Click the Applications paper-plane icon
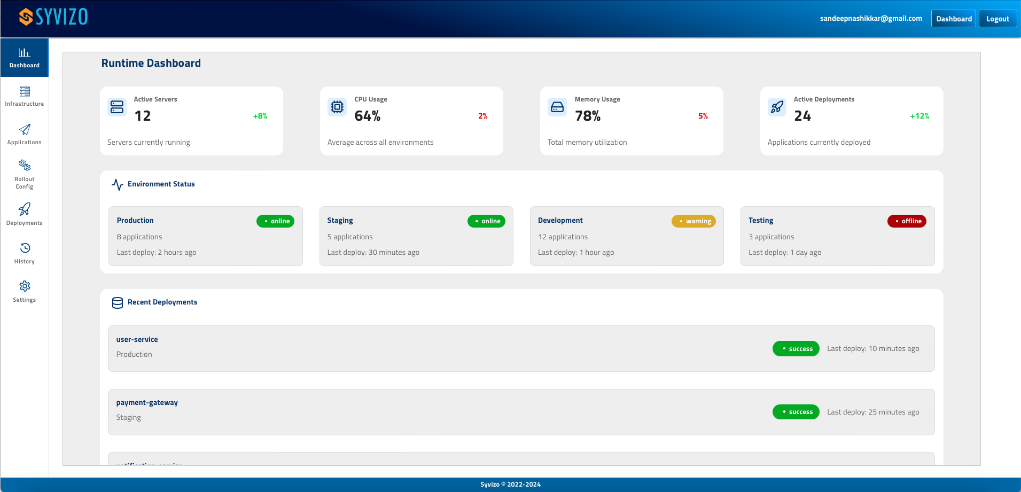The image size is (1021, 492). pyautogui.click(x=25, y=130)
